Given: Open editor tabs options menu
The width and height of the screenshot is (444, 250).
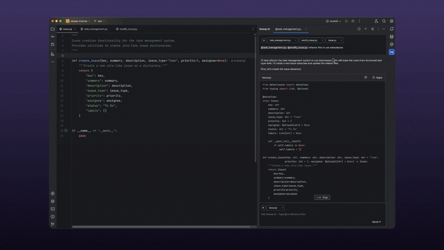Looking at the screenshot, I should click(x=253, y=29).
